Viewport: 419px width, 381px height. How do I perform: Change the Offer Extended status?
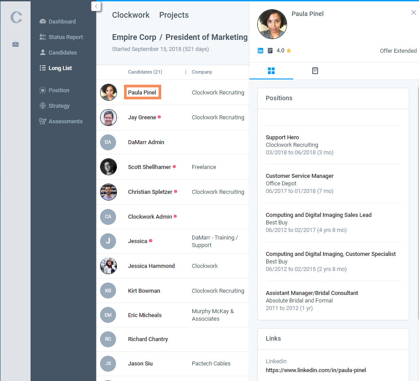click(398, 51)
